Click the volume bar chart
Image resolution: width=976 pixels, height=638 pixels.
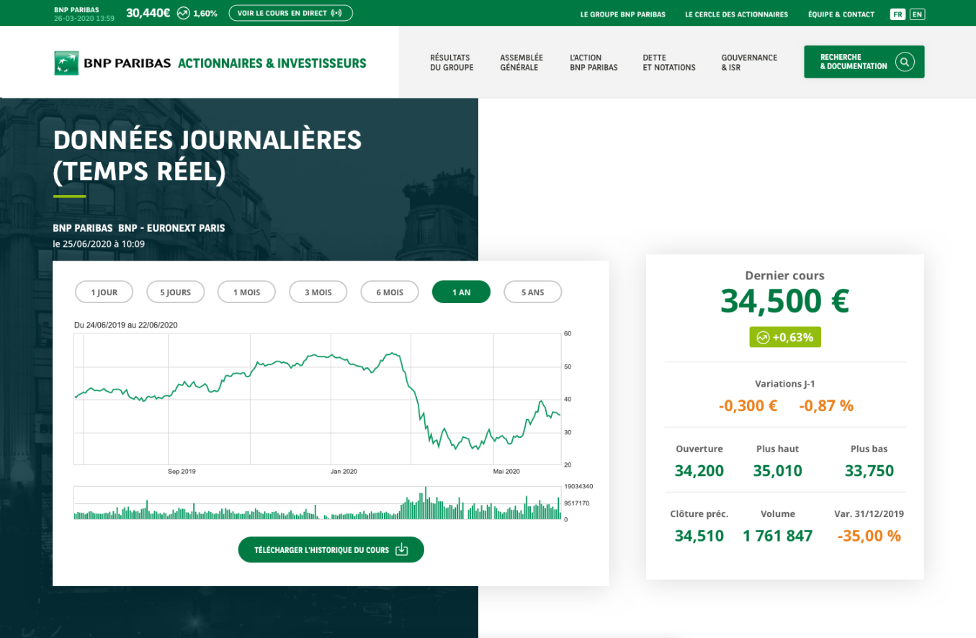pos(318,503)
